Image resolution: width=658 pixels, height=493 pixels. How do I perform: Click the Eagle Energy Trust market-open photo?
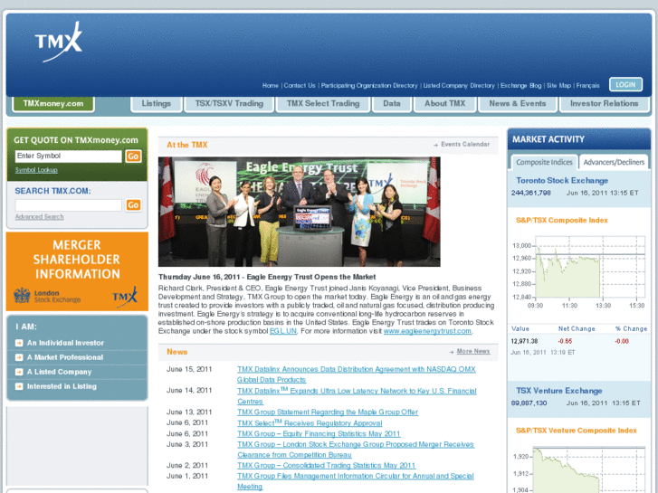(x=300, y=212)
